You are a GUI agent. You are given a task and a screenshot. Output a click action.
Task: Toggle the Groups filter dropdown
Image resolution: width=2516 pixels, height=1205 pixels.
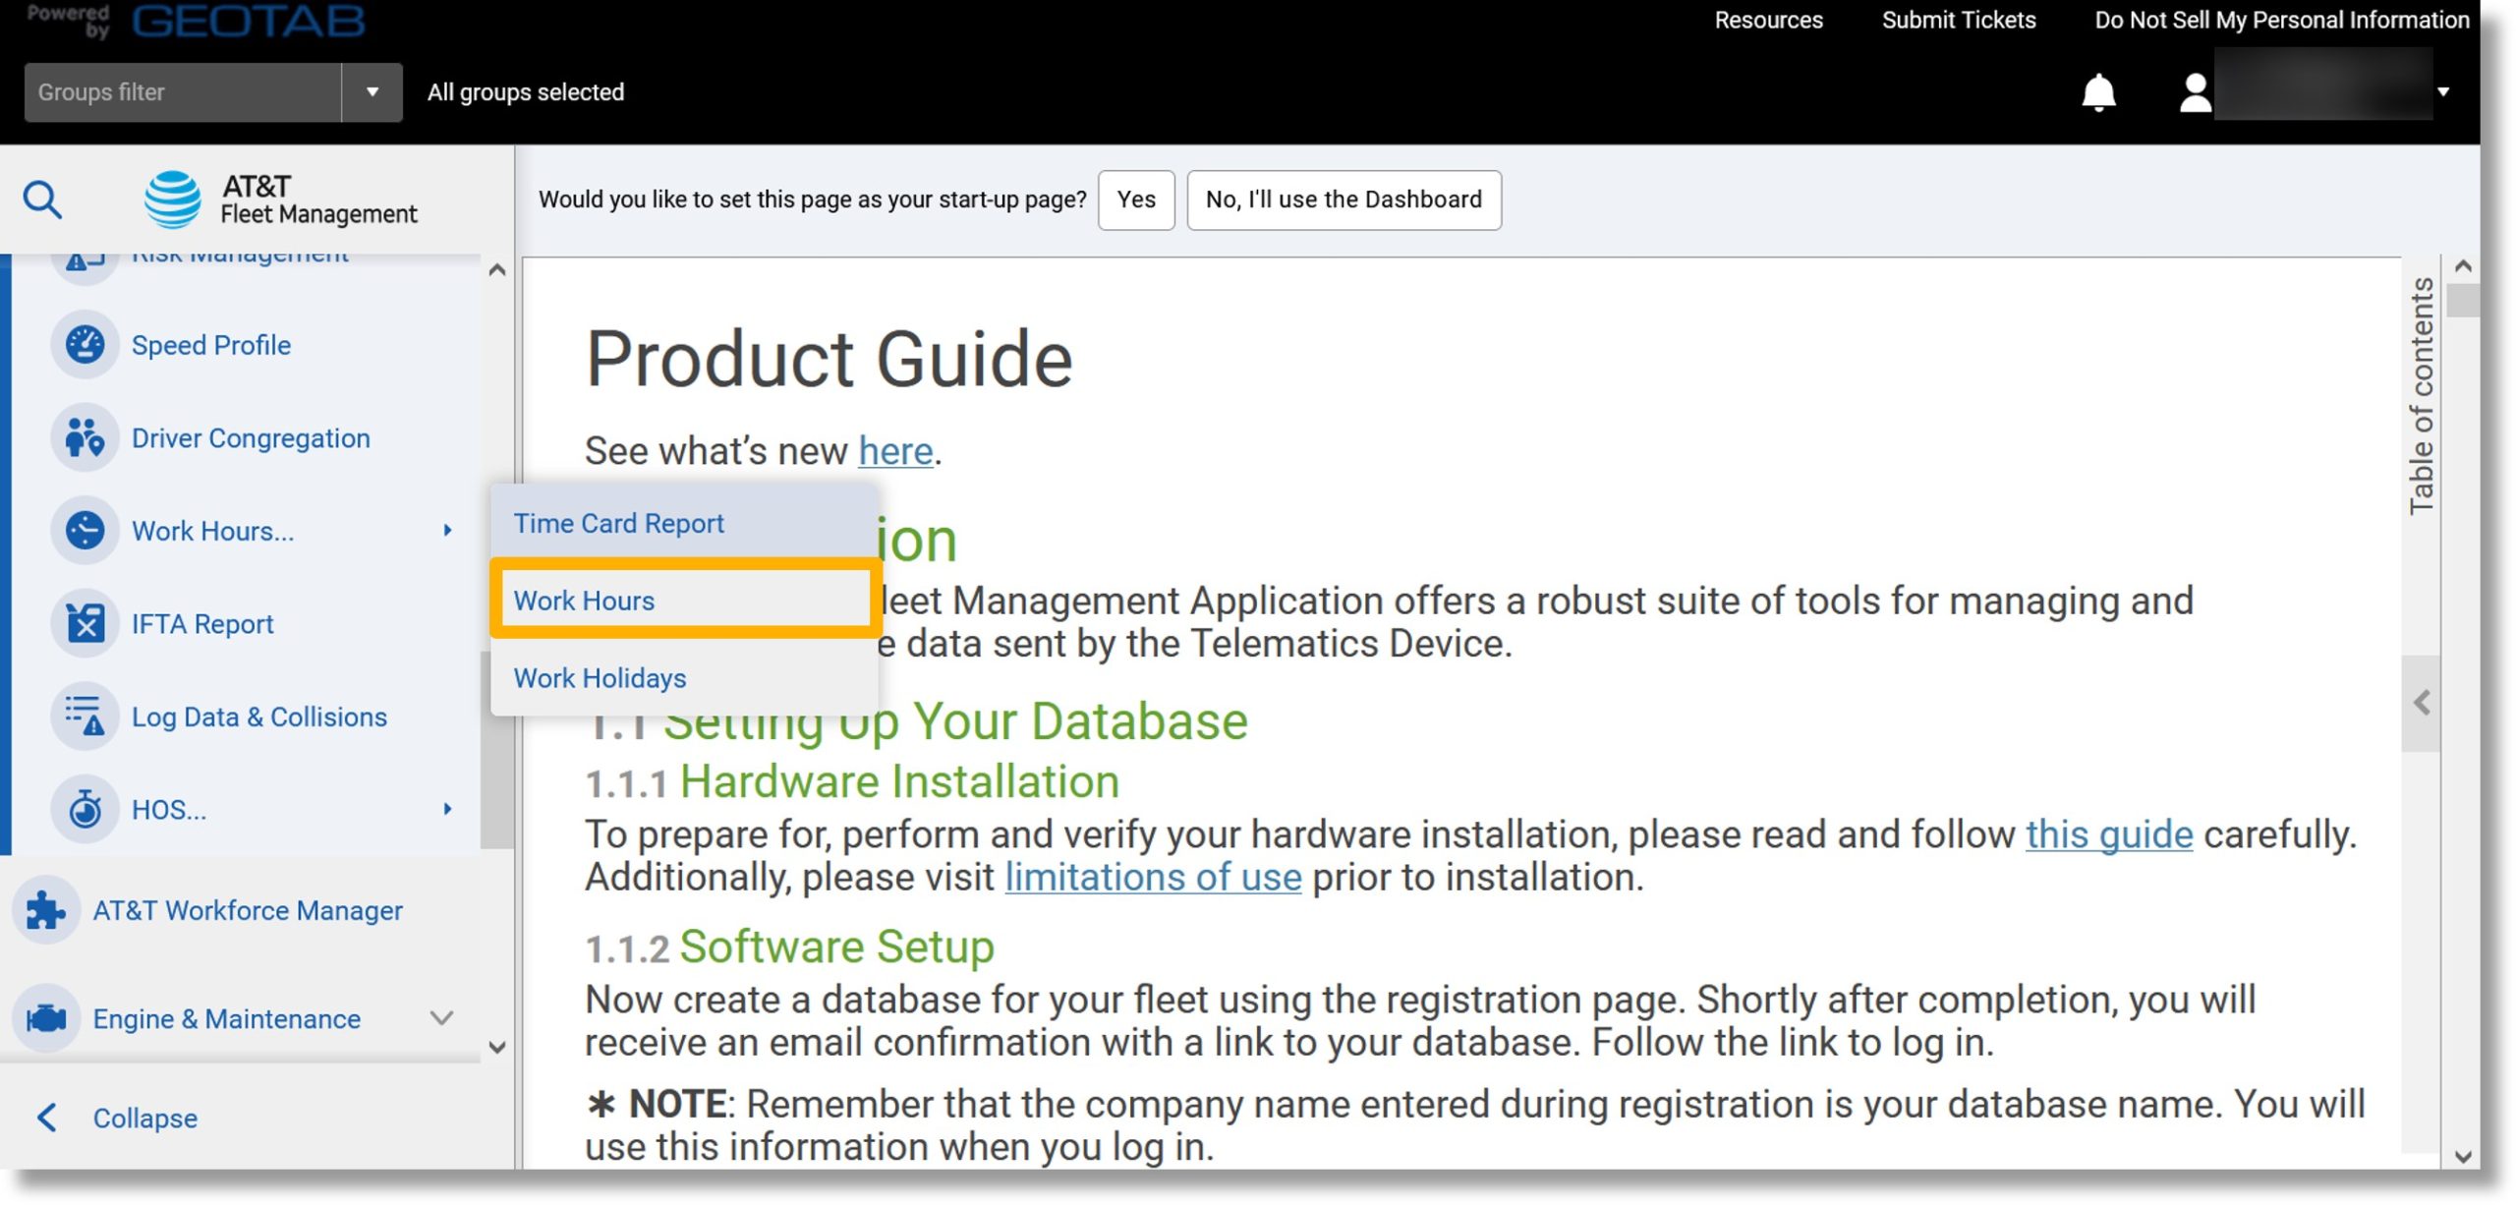coord(371,91)
